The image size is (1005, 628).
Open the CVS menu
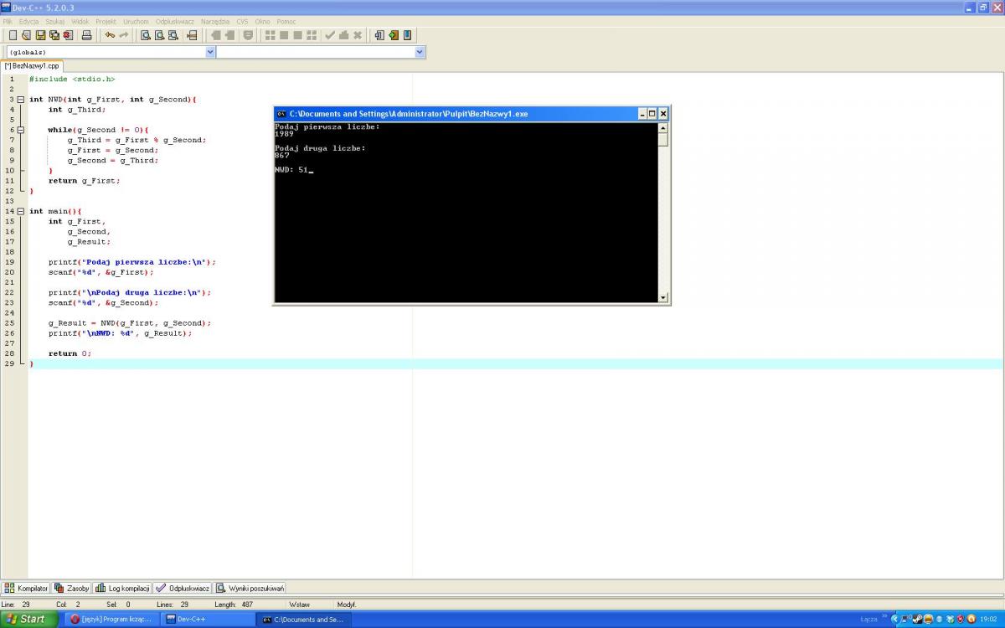242,21
